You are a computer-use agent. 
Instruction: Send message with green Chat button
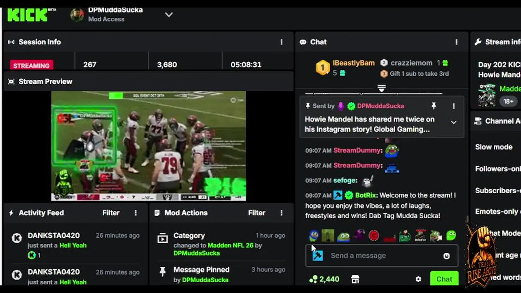[x=444, y=279]
